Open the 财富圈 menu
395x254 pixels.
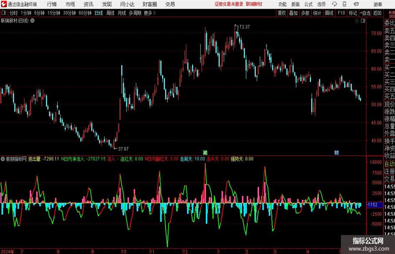pyautogui.click(x=150, y=4)
